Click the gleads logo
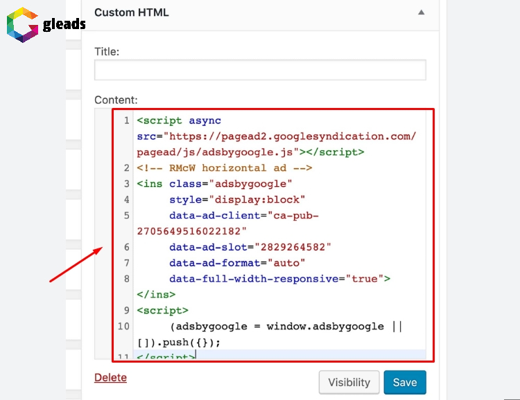The image size is (520, 400). tap(46, 25)
